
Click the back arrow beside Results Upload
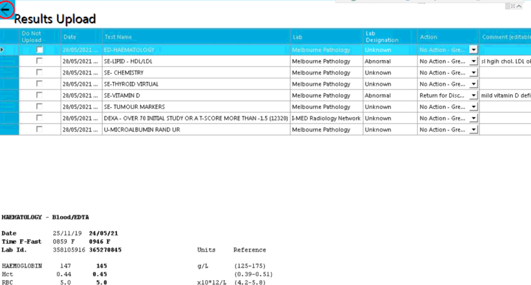(x=6, y=9)
